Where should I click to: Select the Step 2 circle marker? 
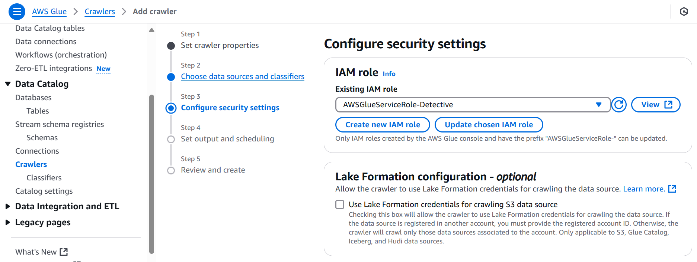tap(171, 77)
